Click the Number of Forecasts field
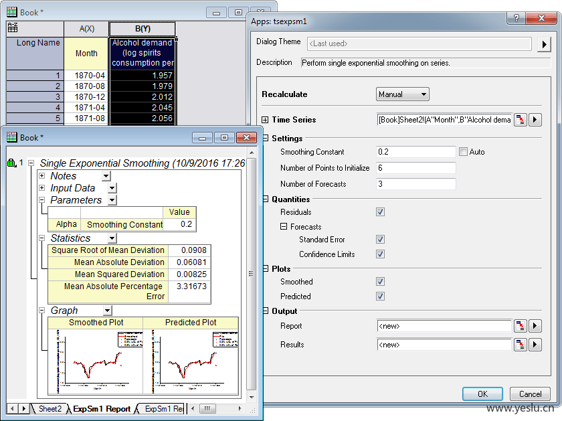This screenshot has width=562, height=421. coord(416,184)
